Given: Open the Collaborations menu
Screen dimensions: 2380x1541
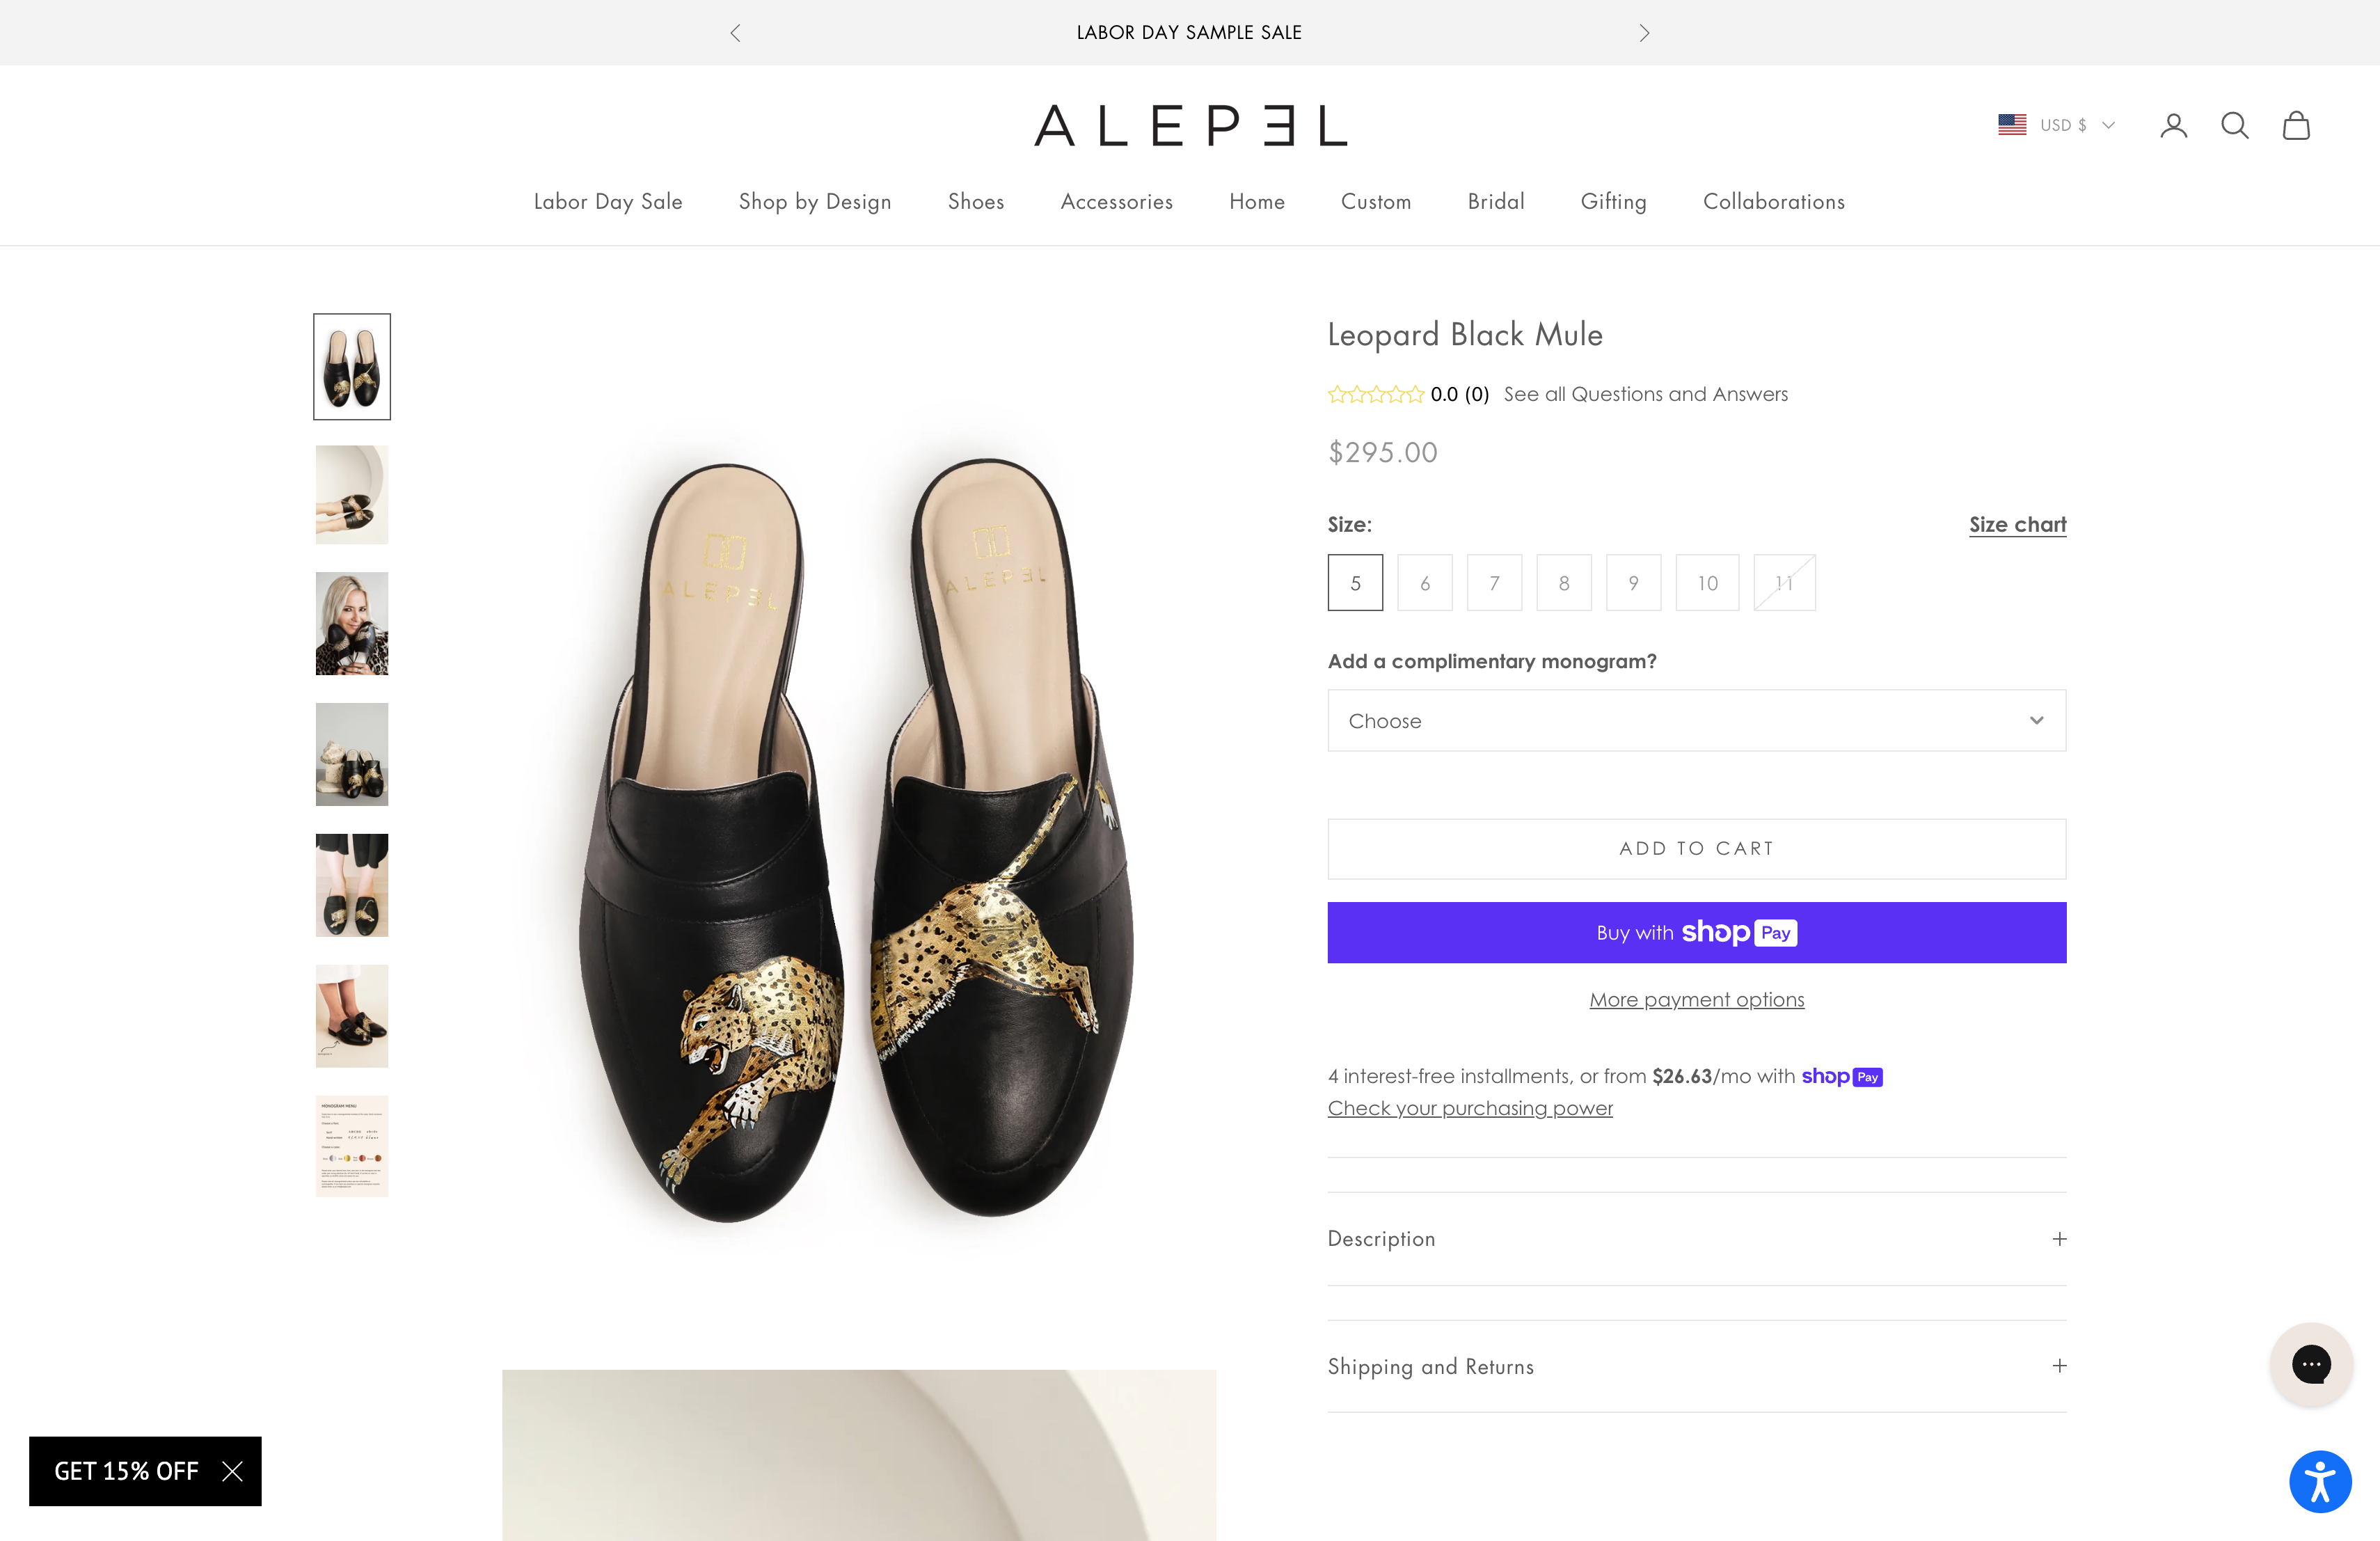Looking at the screenshot, I should pos(1773,201).
